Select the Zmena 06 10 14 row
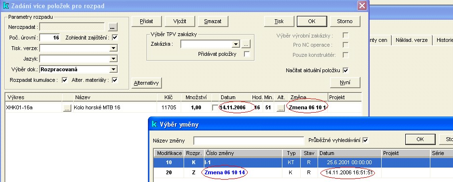453x182 pixels. click(x=303, y=172)
